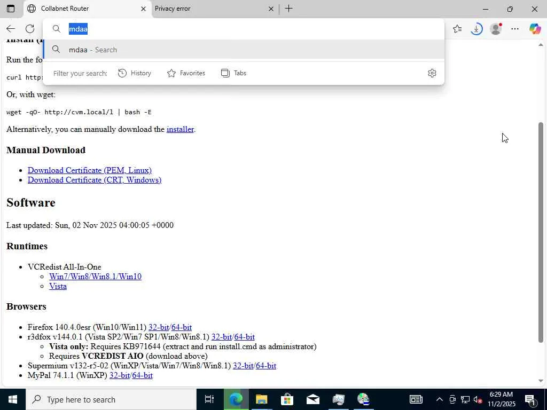Open the muted volume tray icon
The height and width of the screenshot is (410, 547).
478,399
